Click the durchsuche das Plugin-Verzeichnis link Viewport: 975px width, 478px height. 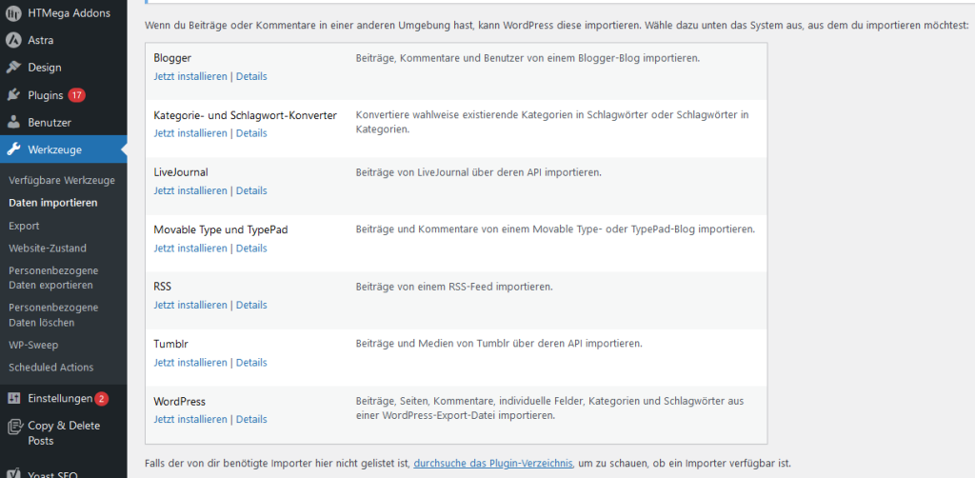click(x=493, y=464)
